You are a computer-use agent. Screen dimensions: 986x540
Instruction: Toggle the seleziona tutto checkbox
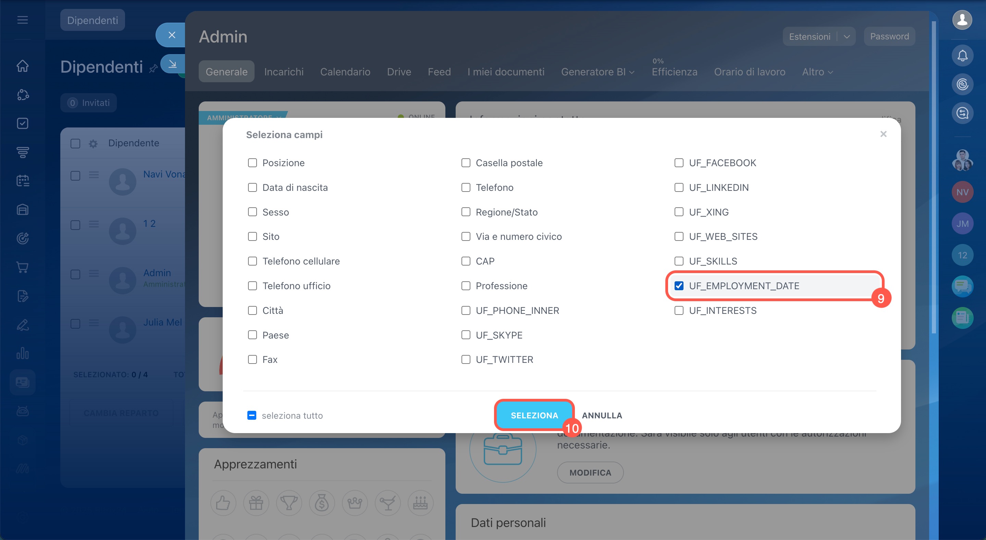252,415
